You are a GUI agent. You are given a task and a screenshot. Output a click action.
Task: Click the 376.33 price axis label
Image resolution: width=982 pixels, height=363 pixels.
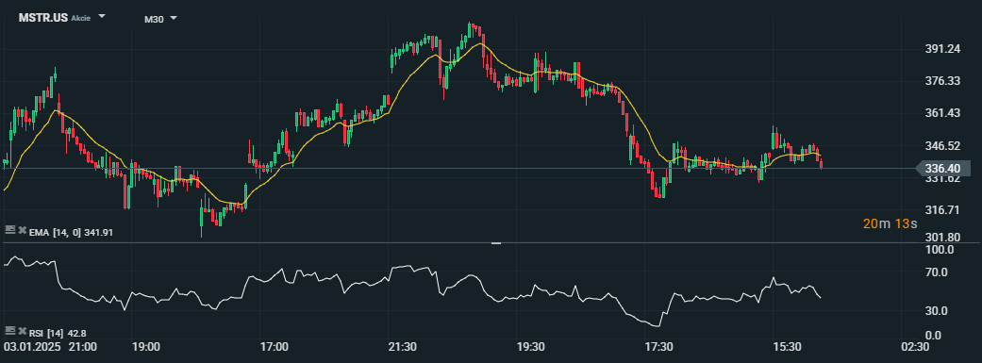coord(943,81)
